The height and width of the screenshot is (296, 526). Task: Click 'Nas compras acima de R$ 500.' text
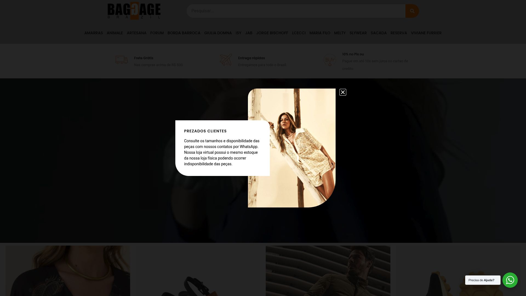[159, 65]
